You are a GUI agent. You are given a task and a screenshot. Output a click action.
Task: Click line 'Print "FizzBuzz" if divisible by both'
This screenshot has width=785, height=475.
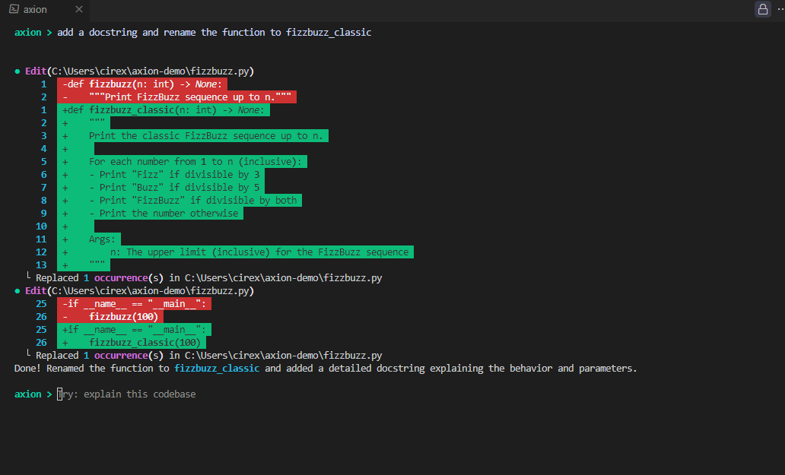[x=180, y=201]
